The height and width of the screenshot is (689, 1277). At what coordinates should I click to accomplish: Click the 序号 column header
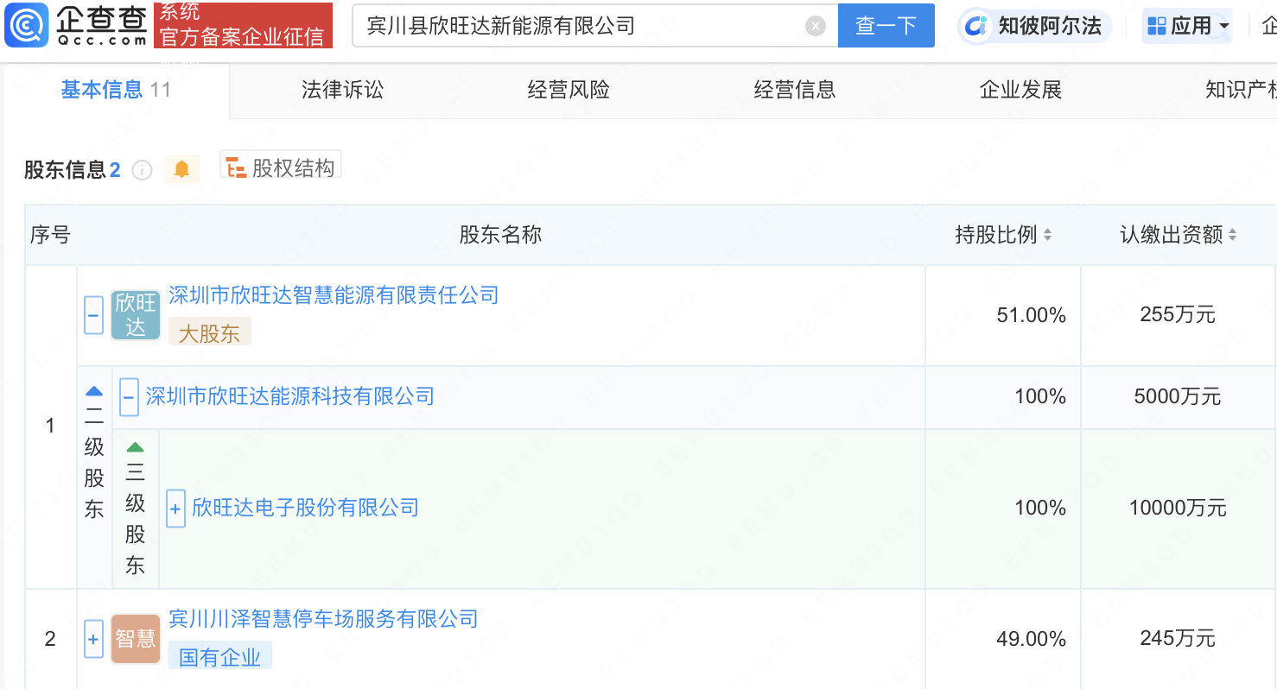50,235
